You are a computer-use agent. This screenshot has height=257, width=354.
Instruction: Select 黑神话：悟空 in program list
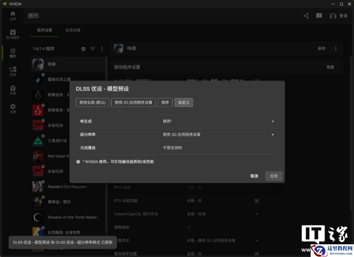pos(68,202)
